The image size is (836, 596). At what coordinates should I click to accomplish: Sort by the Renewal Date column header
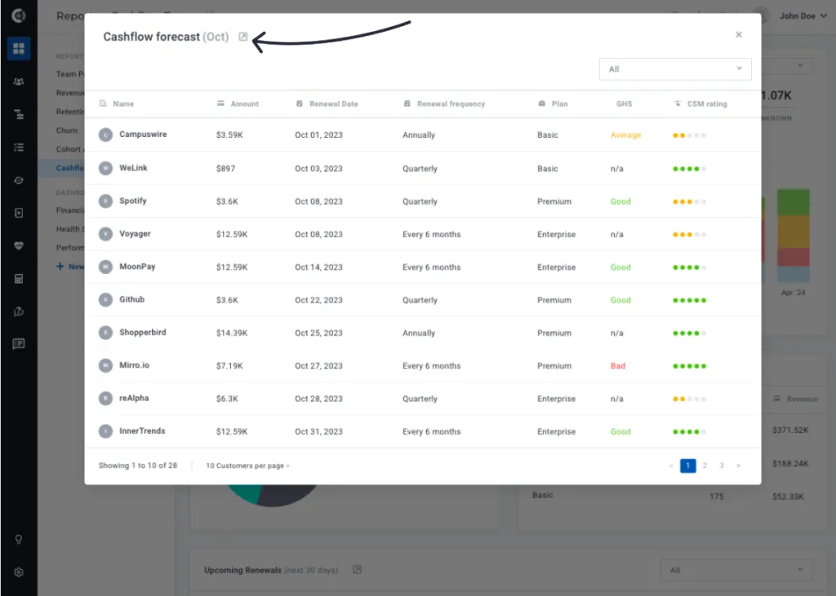327,104
